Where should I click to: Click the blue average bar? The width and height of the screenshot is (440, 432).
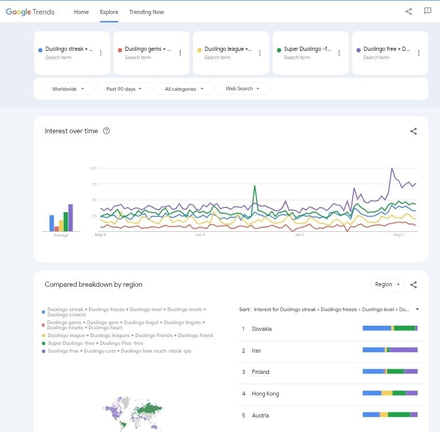[52, 224]
